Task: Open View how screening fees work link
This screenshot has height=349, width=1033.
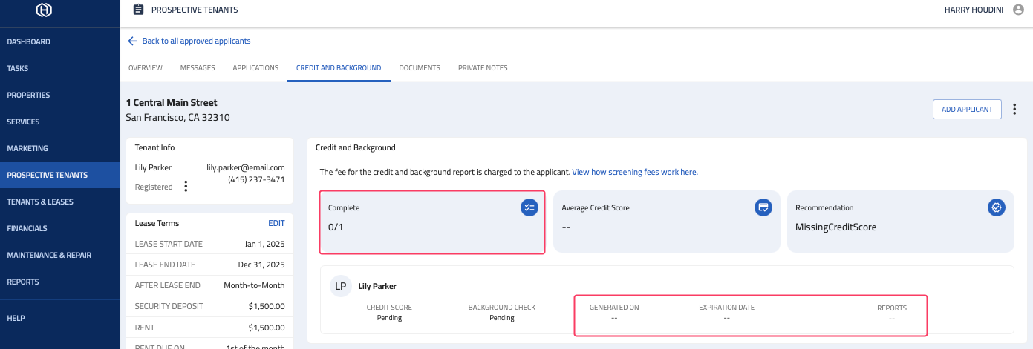Action: click(635, 172)
